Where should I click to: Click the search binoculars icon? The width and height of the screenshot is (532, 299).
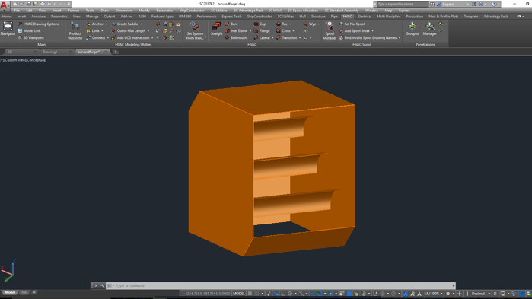point(432,4)
